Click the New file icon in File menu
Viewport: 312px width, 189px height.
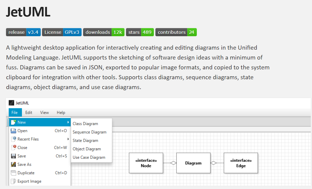13,122
